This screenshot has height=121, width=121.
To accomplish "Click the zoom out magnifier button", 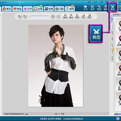I will [25, 16].
